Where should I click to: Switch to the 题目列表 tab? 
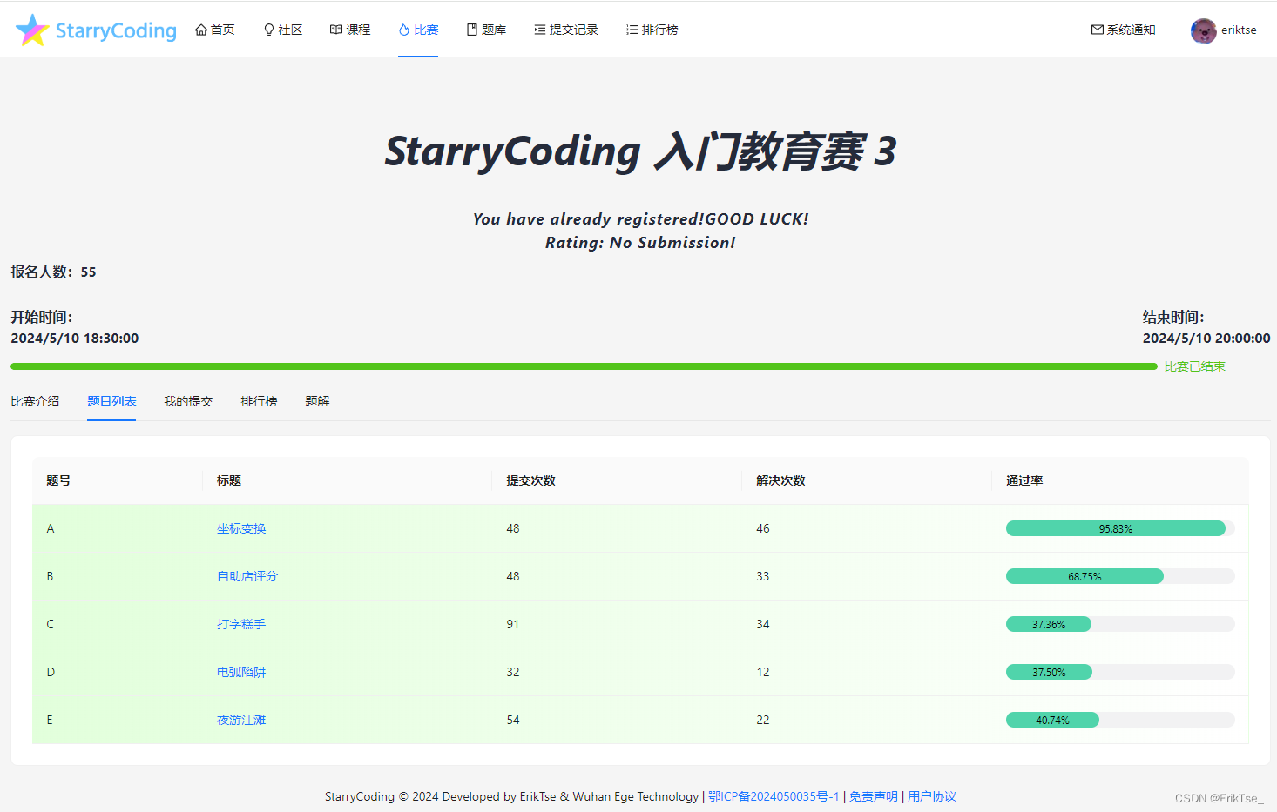click(111, 401)
